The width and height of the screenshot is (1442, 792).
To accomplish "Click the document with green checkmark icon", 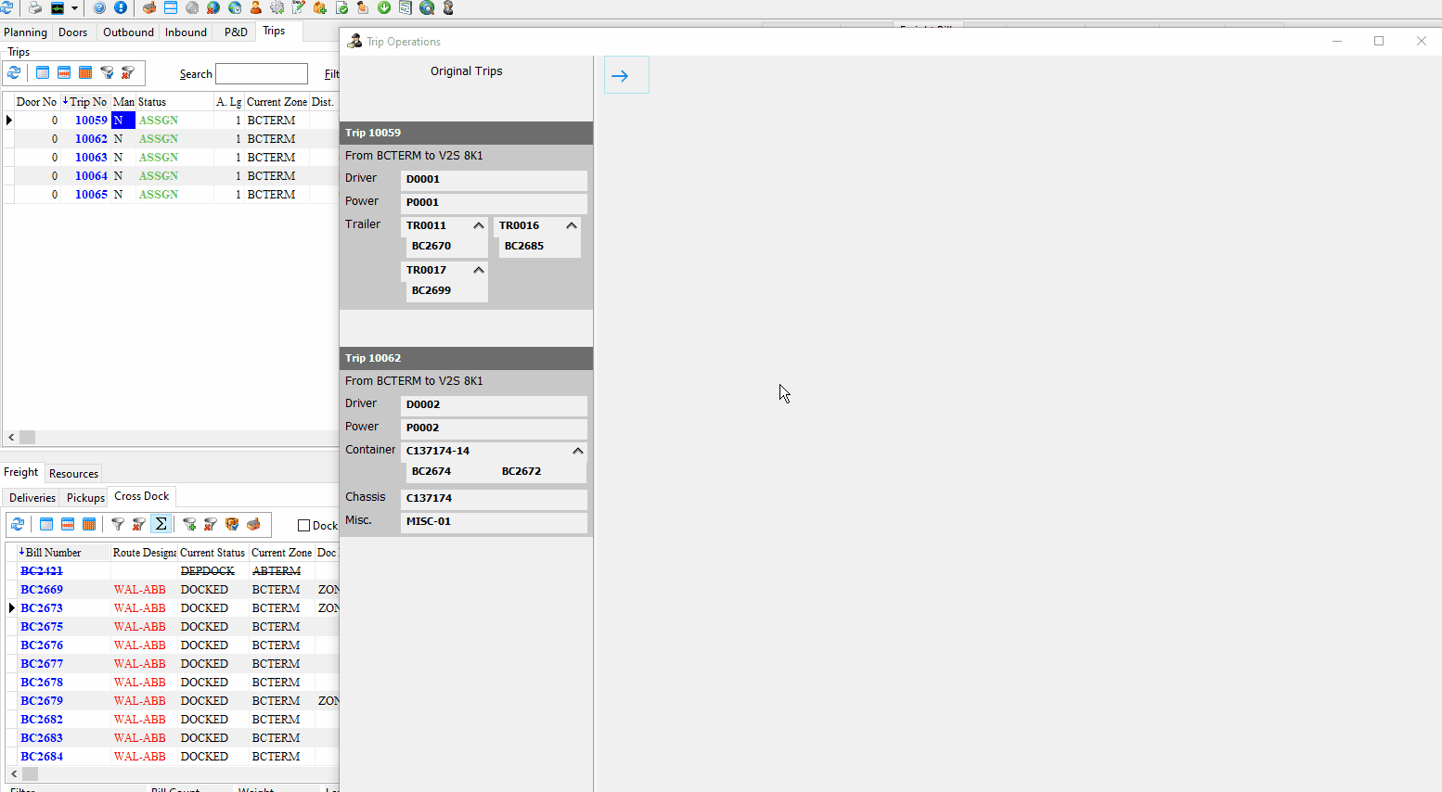I will tap(341, 7).
